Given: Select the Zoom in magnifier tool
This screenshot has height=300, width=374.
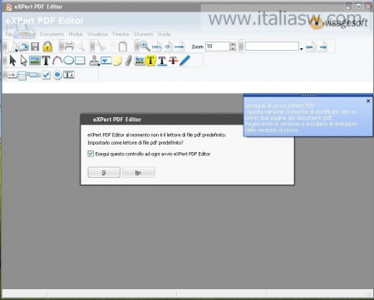Looking at the screenshot, I should coord(145,47).
